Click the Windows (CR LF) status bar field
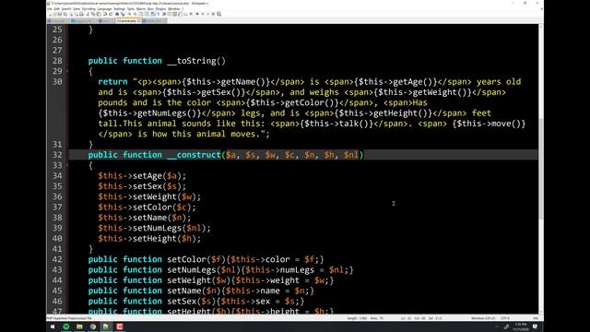Viewport: 590px width, 332px height. pos(483,318)
